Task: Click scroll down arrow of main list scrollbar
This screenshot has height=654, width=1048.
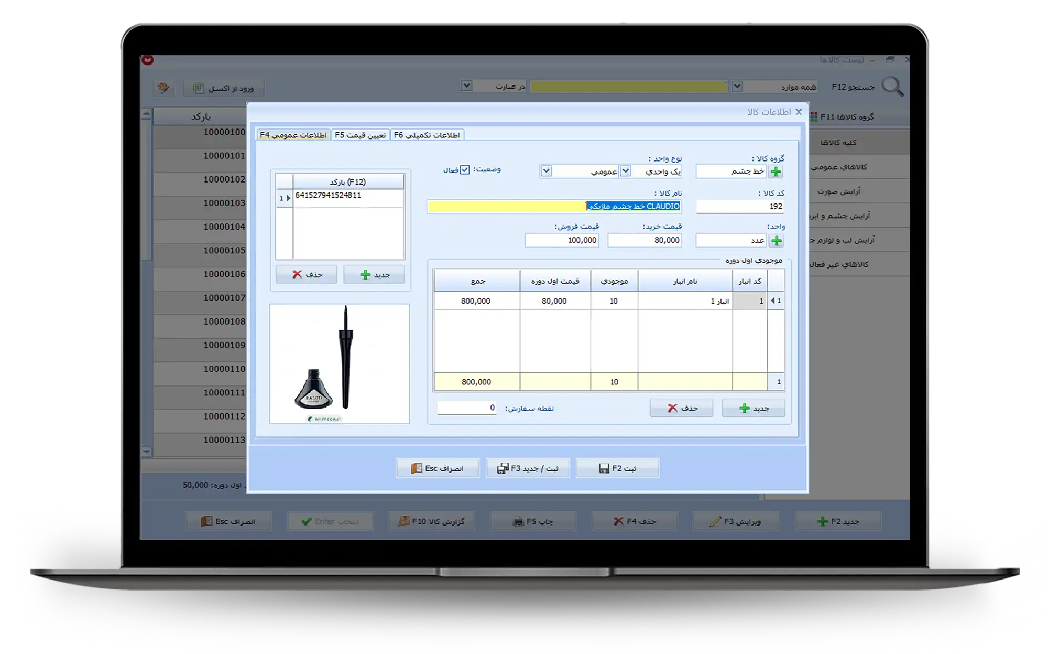Action: [147, 452]
